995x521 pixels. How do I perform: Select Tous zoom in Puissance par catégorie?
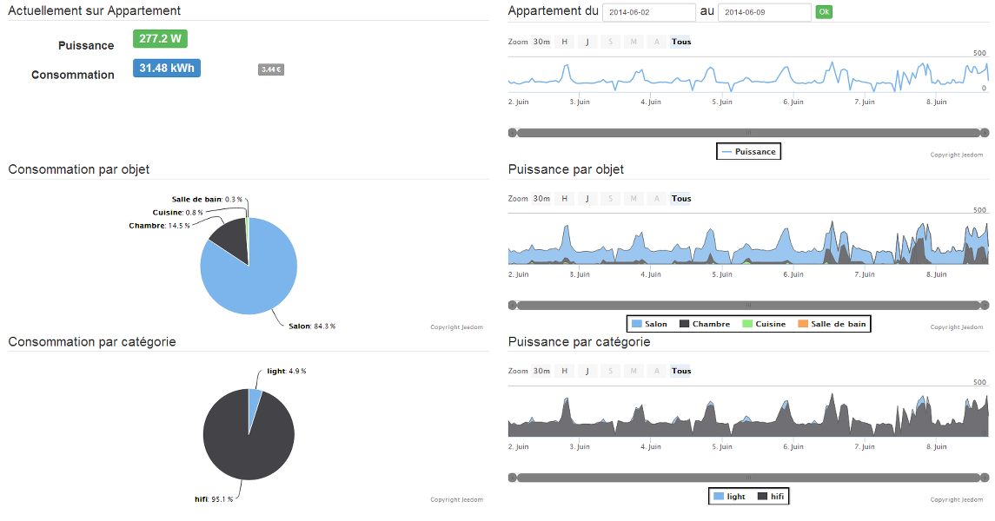[681, 371]
